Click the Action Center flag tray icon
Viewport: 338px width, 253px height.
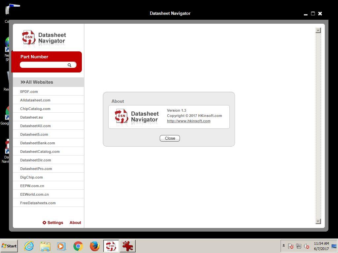[290, 246]
